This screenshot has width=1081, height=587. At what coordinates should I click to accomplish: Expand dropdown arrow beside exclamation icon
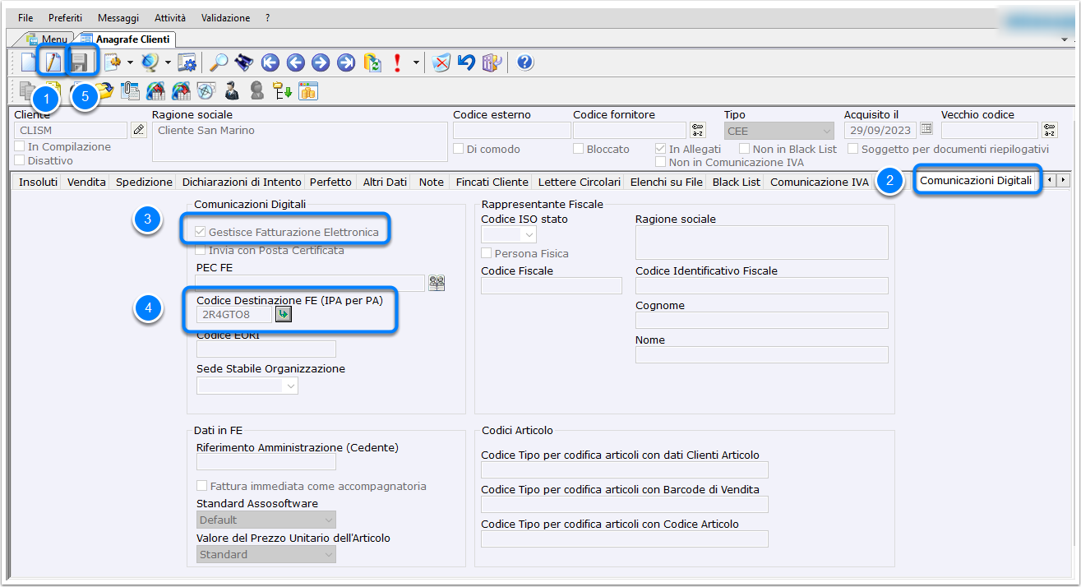(x=417, y=62)
